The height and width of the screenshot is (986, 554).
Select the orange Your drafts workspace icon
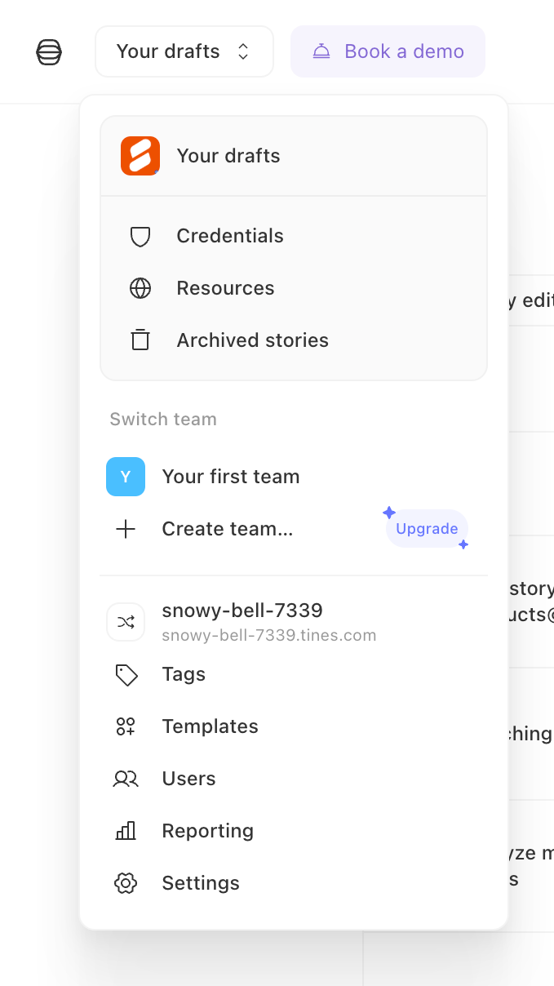[140, 156]
